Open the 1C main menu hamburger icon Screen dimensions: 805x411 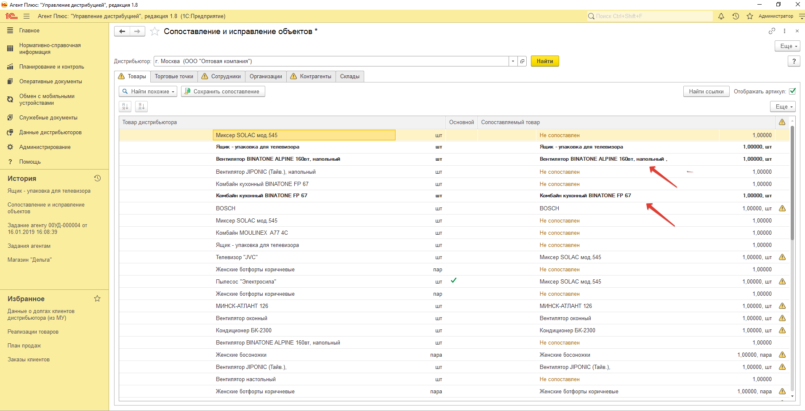click(x=27, y=16)
